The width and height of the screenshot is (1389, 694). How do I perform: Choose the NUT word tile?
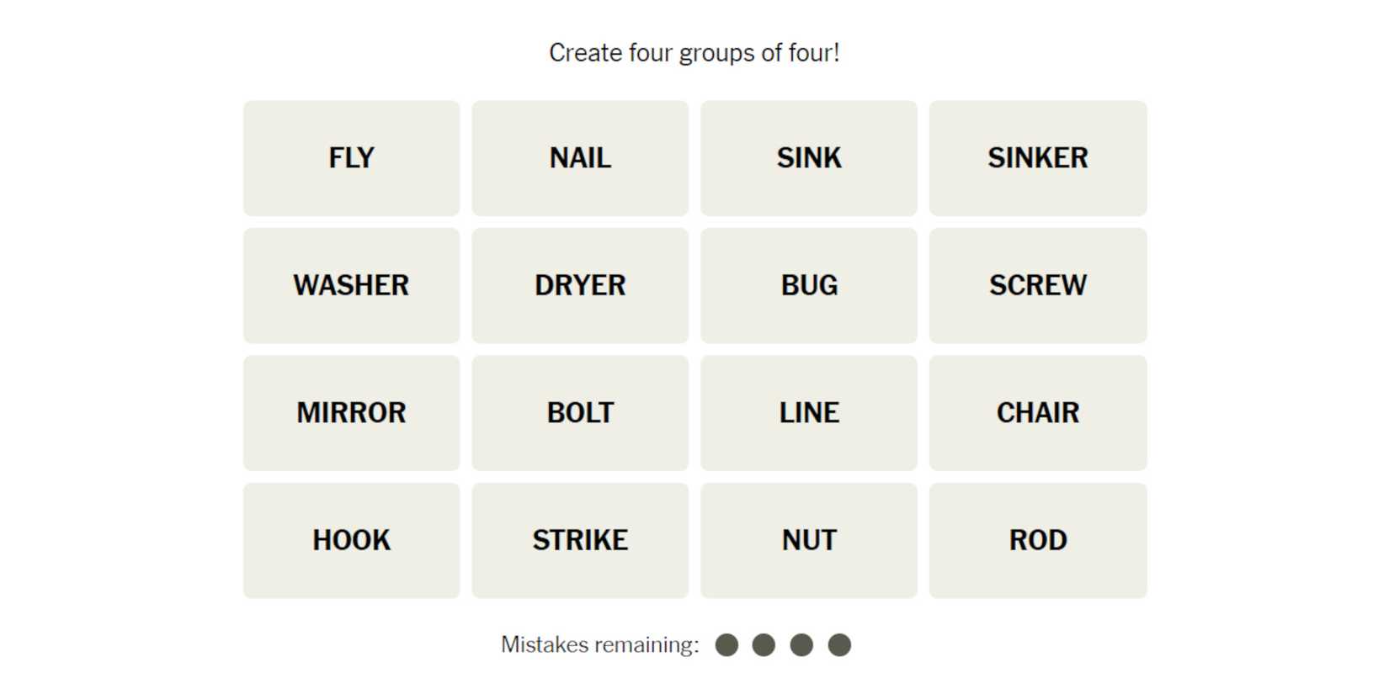[808, 540]
